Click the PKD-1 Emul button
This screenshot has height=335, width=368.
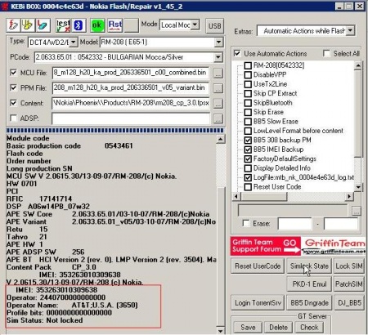tap(309, 284)
